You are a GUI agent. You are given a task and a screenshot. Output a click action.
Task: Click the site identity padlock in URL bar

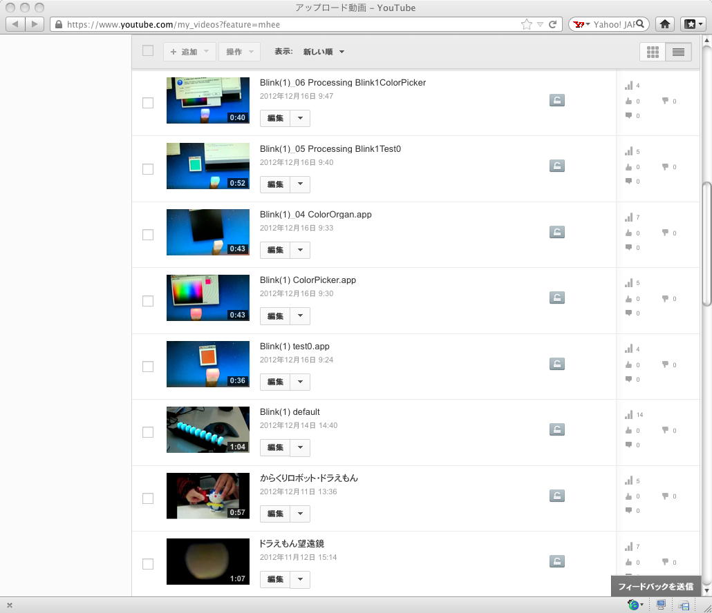pos(59,24)
